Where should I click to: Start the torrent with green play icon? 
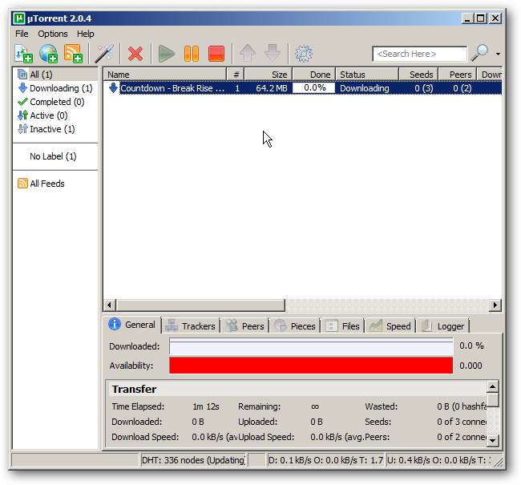tap(167, 54)
